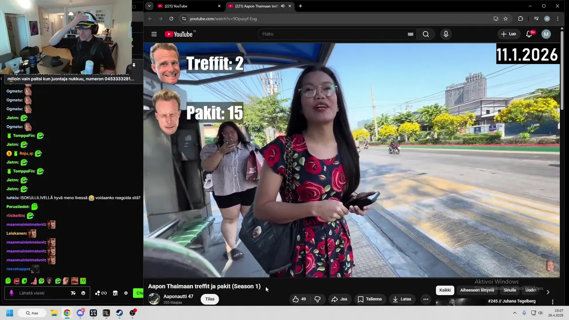The height and width of the screenshot is (320, 569).
Task: Open Chrome's three-dot menu
Action: [557, 19]
